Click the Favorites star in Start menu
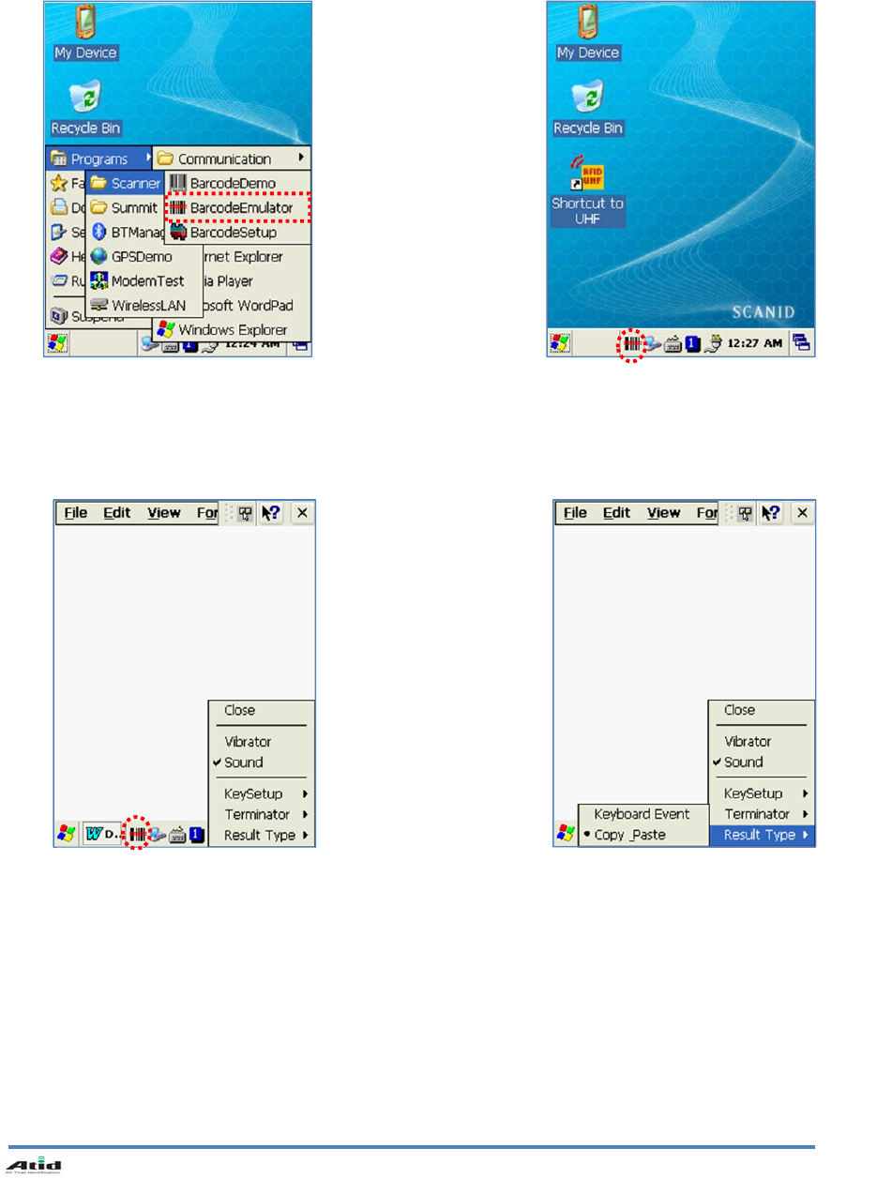The image size is (877, 1178). (58, 183)
